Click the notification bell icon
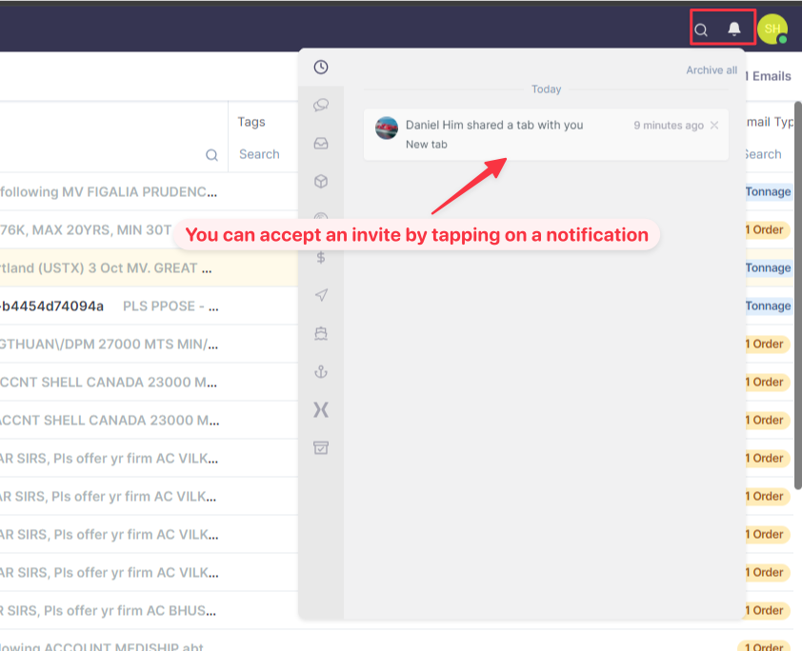802x651 pixels. coord(734,29)
